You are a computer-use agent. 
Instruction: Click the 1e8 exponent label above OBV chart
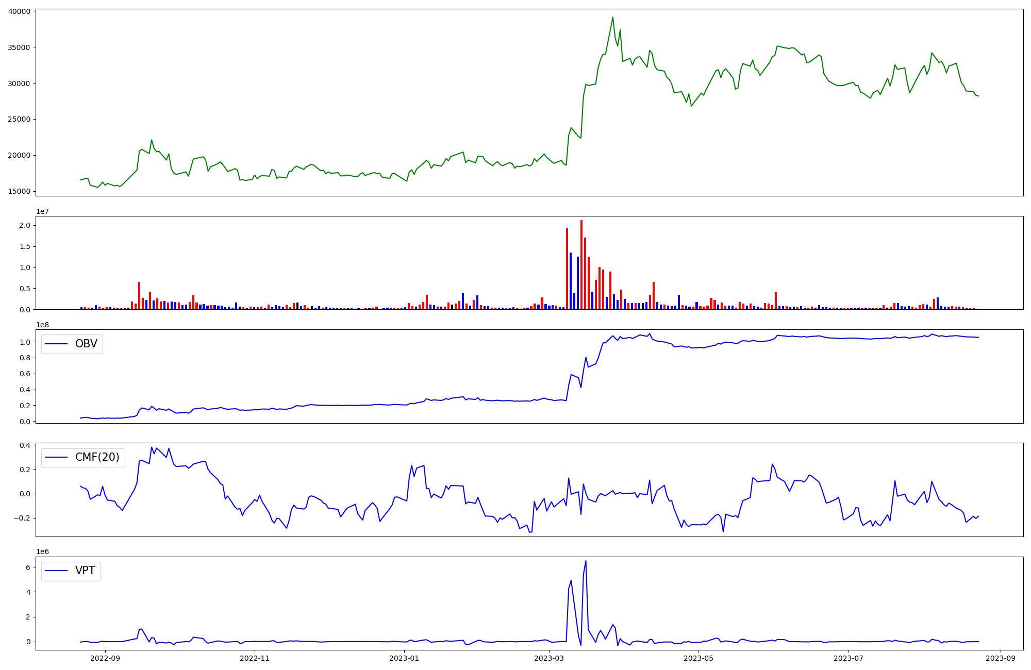click(42, 325)
